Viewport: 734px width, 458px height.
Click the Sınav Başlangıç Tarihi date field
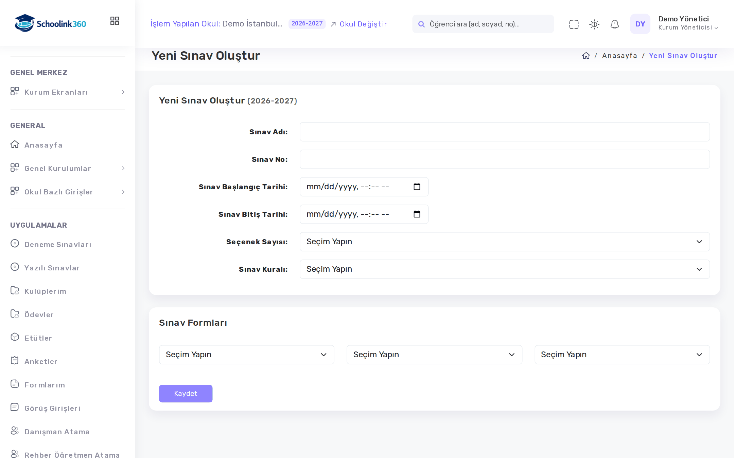pos(364,187)
